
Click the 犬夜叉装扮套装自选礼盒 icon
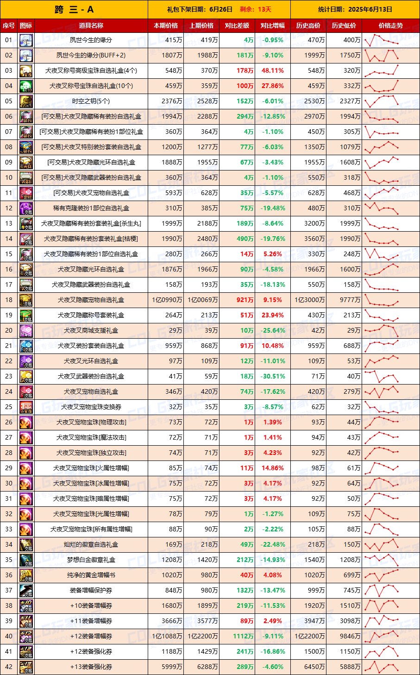click(26, 346)
